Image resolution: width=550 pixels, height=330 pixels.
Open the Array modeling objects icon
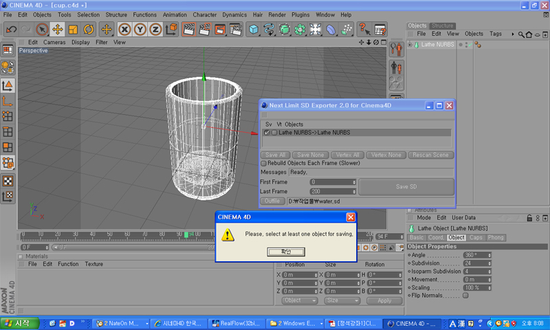click(x=300, y=30)
